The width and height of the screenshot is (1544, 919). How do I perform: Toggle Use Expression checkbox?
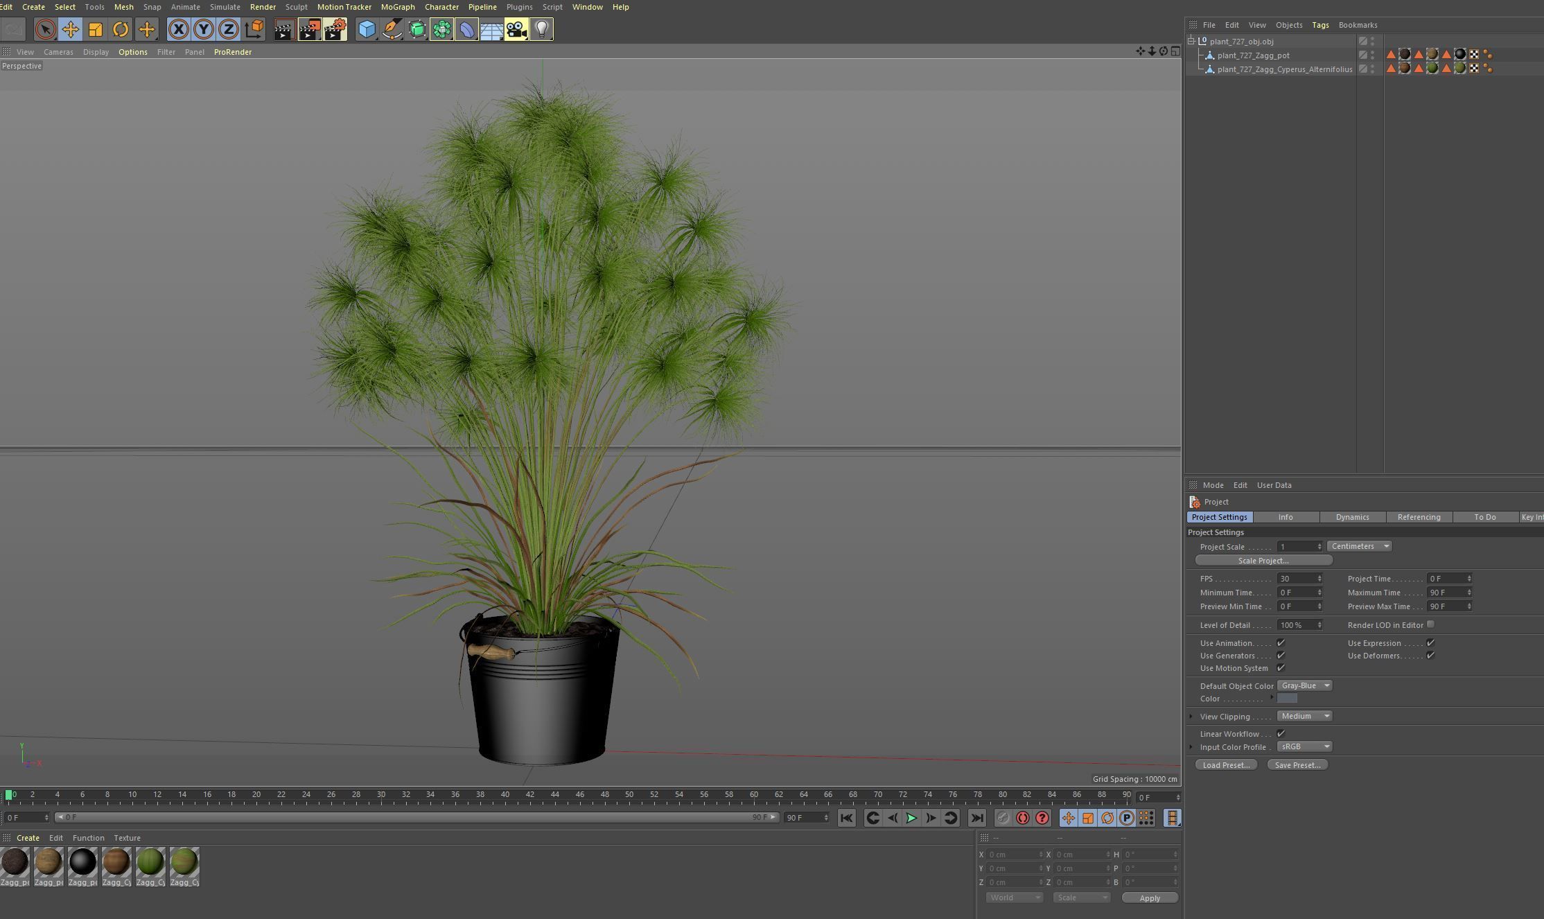pyautogui.click(x=1430, y=643)
